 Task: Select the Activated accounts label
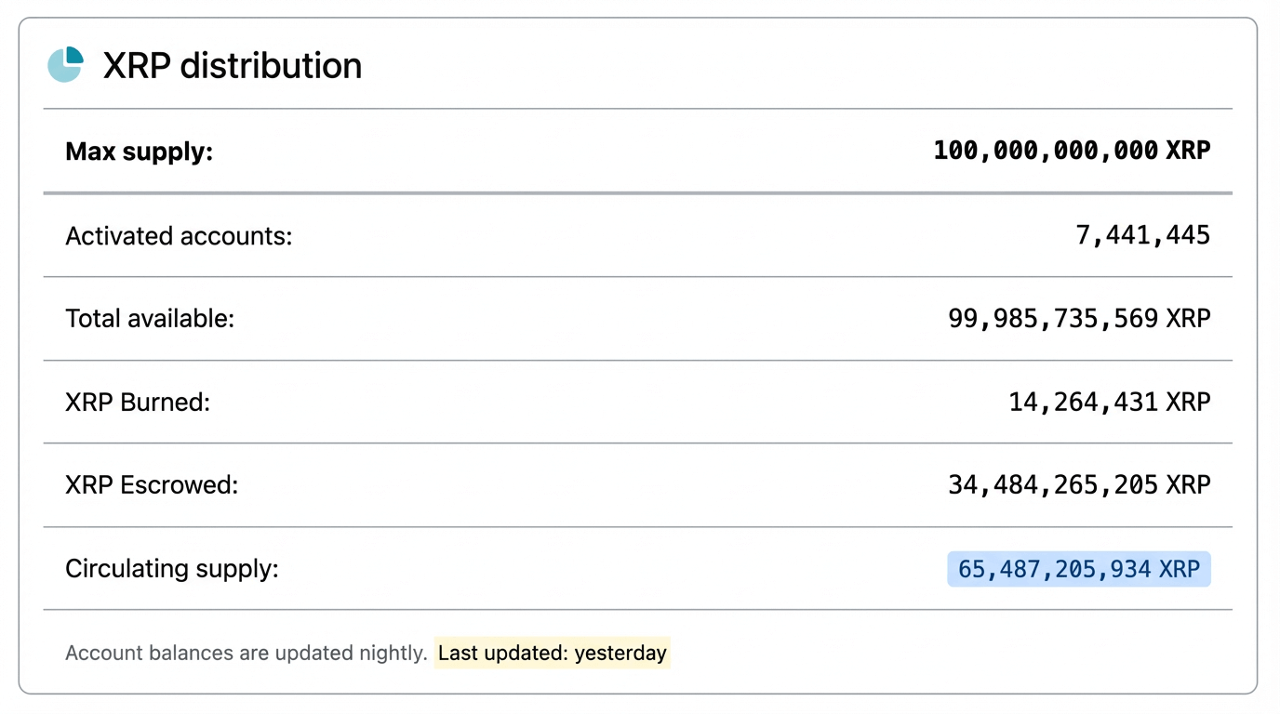(179, 236)
